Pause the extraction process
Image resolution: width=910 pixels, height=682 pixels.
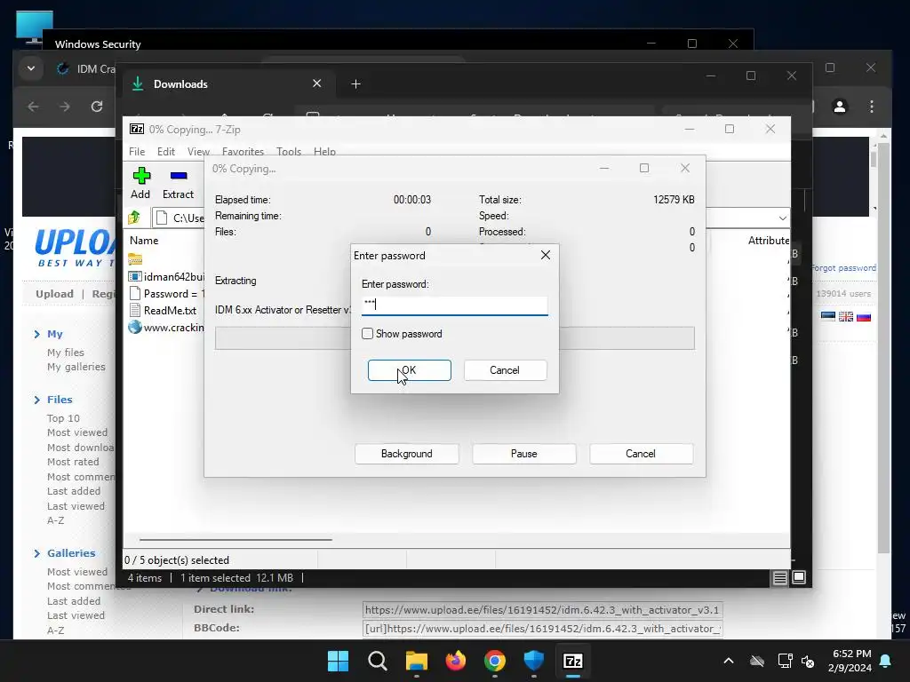click(524, 454)
